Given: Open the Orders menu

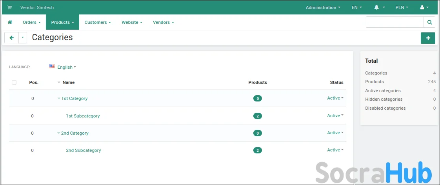Looking at the screenshot, I should coord(31,22).
